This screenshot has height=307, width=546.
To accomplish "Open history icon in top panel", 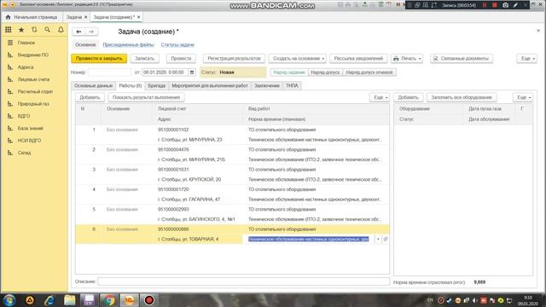I will 34,30.
